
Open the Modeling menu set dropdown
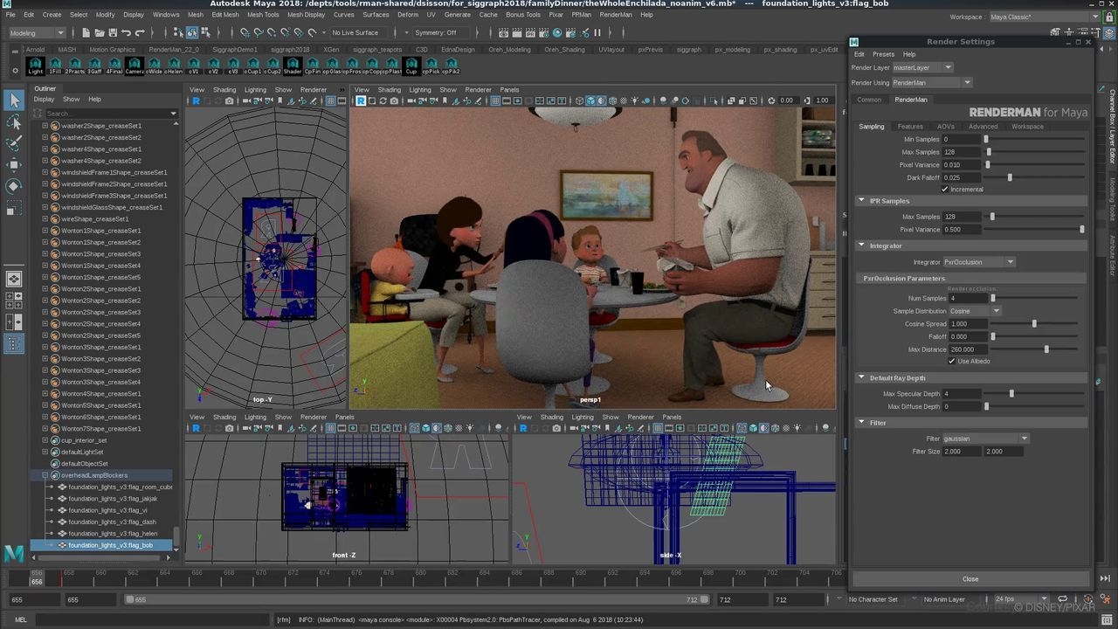37,32
